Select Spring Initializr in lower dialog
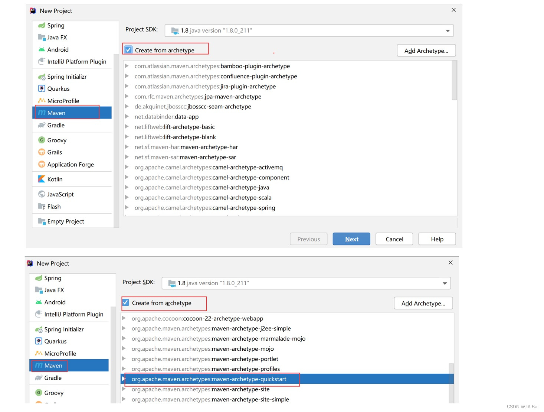This screenshot has width=544, height=412. pos(69,329)
